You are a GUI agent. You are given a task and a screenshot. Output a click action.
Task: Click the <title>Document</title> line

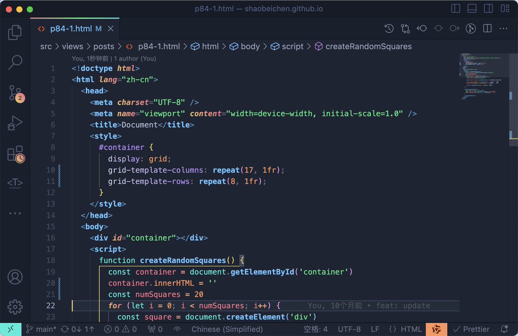coord(142,125)
